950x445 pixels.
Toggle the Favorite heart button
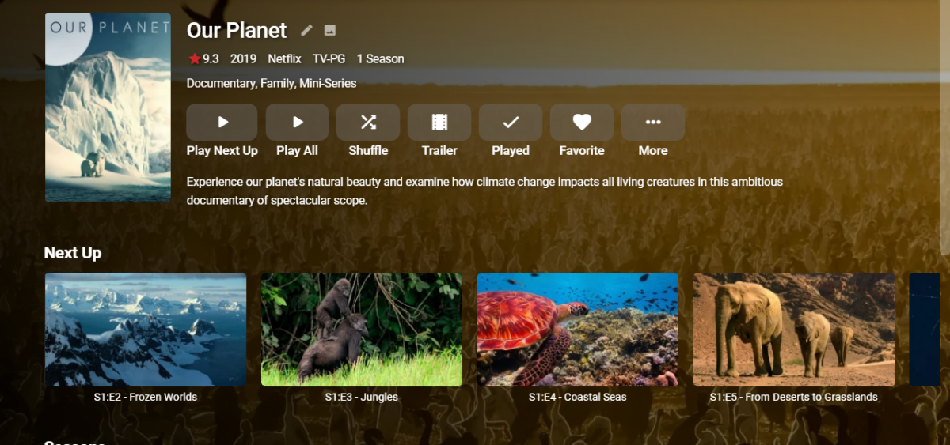582,123
